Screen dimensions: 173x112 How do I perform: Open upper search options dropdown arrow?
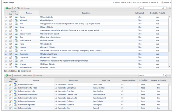pos(165,8)
